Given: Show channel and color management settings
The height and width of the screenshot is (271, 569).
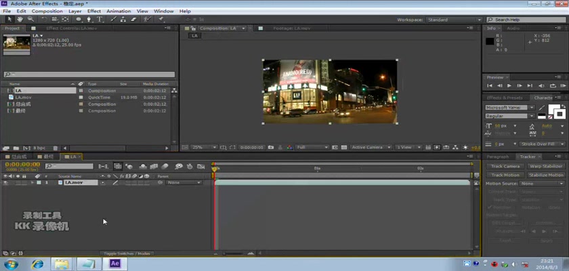Looking at the screenshot, I should tap(289, 148).
